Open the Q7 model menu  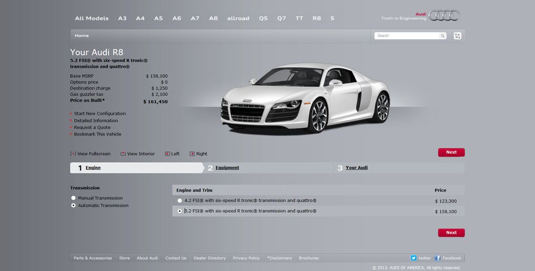click(x=282, y=18)
